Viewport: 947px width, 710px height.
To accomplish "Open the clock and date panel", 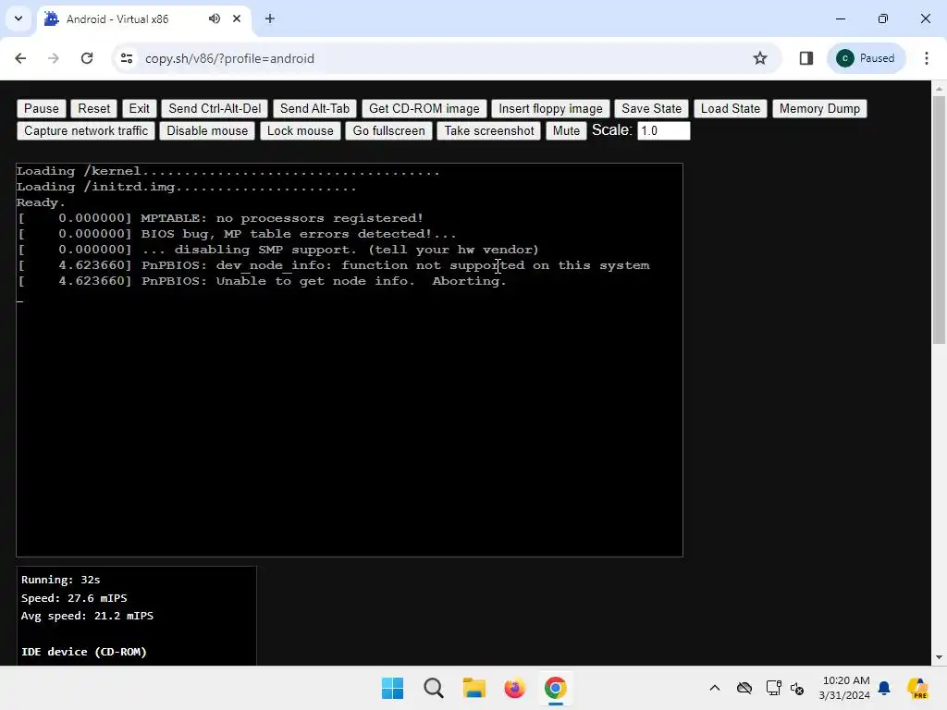I will (845, 688).
